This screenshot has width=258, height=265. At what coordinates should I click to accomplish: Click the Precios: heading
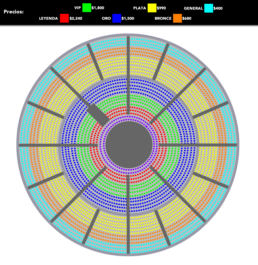point(14,12)
